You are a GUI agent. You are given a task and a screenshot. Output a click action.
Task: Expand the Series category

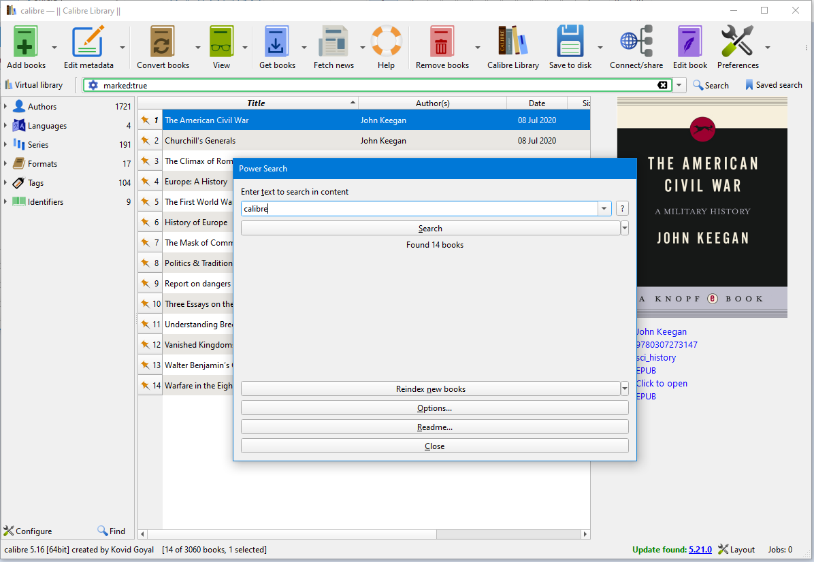pos(5,144)
